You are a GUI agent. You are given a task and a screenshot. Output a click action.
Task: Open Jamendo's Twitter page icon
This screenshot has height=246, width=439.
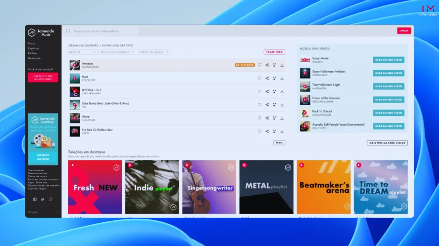tap(43, 199)
